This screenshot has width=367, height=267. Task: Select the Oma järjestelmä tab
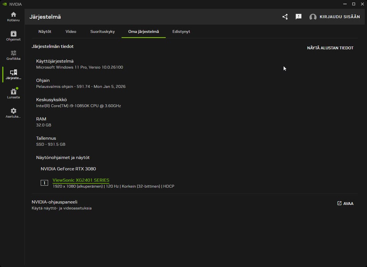coord(143,31)
